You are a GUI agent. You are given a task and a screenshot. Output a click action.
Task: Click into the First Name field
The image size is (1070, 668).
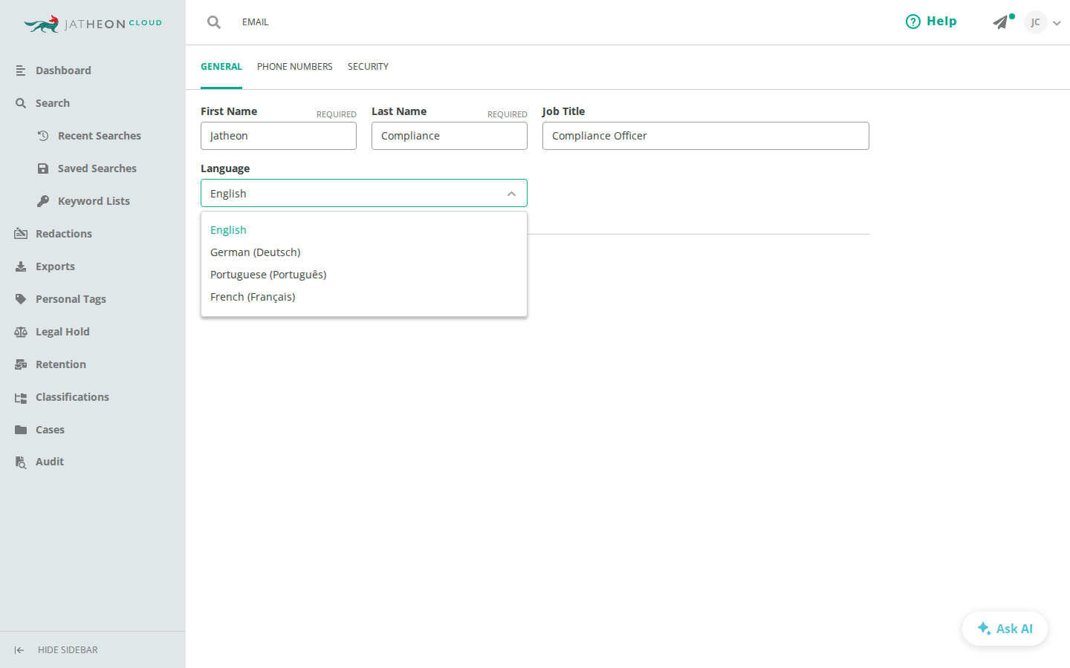tap(279, 136)
